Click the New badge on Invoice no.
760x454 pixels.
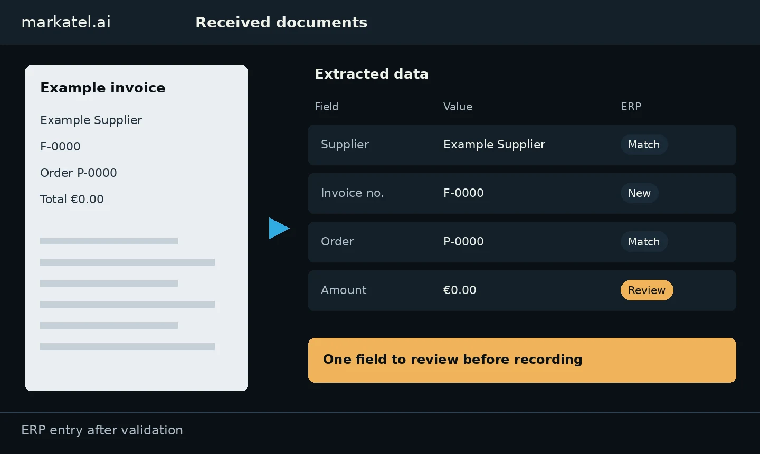coord(639,193)
